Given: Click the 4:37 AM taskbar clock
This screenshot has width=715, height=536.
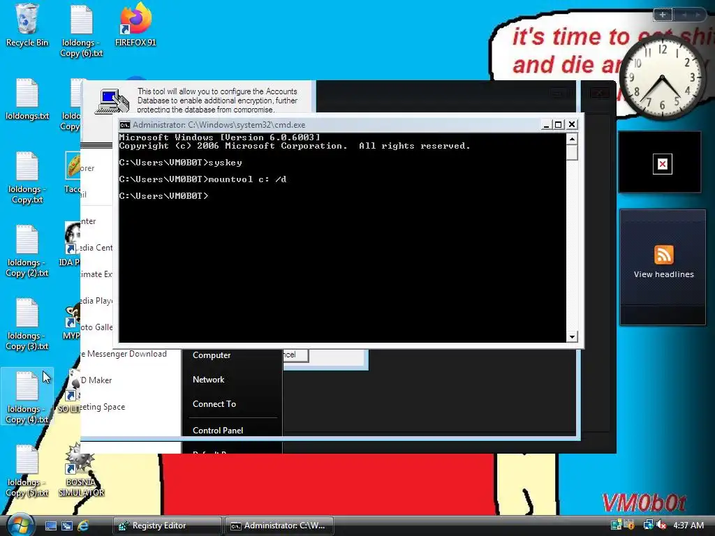Looking at the screenshot, I should [688, 525].
